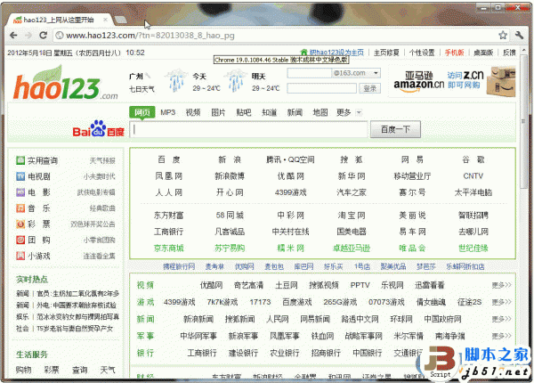The image size is (534, 383).
Task: Open the 工商银行 link in 银行 row
Action: pos(202,353)
